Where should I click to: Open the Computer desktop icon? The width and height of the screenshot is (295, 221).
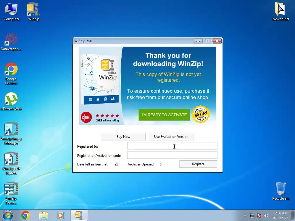tap(11, 12)
